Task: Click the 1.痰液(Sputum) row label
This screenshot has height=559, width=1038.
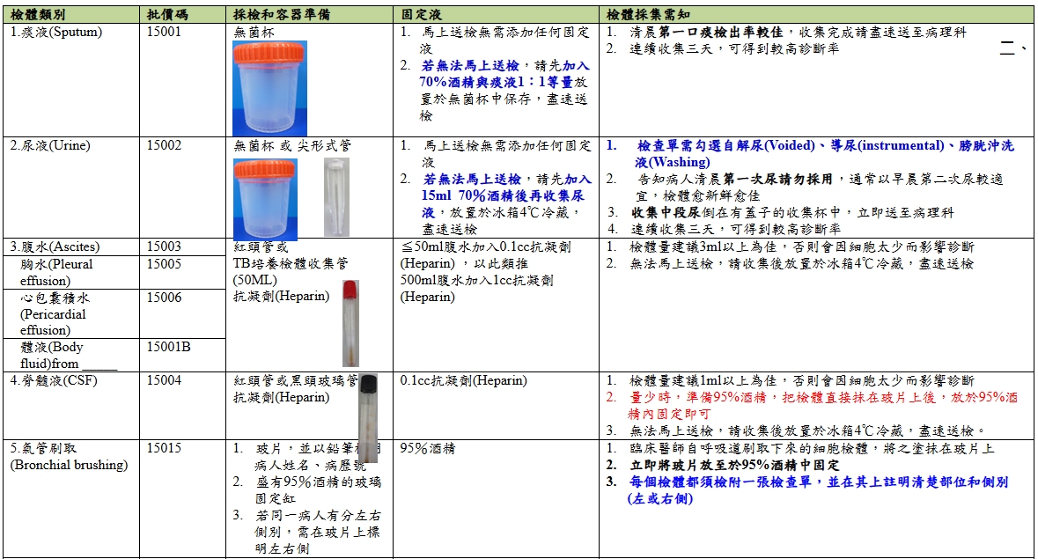Action: [56, 32]
